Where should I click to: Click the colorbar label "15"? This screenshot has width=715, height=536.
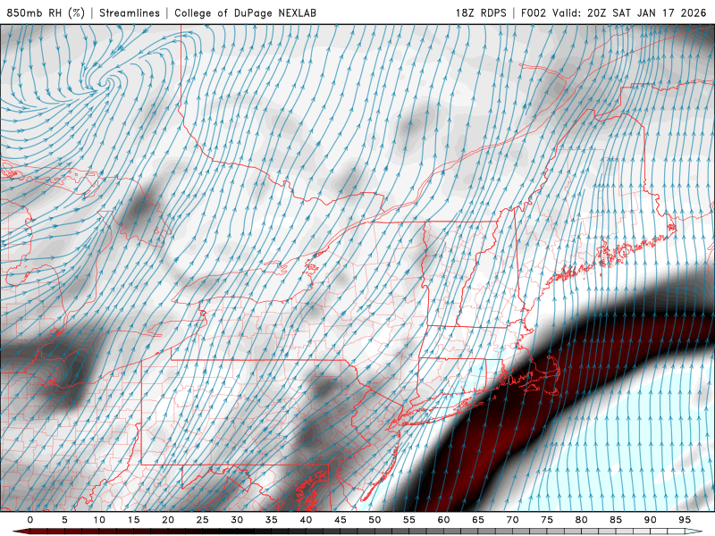coord(133,520)
